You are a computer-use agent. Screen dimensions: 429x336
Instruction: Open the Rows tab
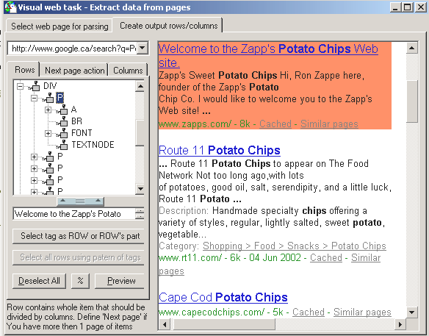[x=25, y=70]
